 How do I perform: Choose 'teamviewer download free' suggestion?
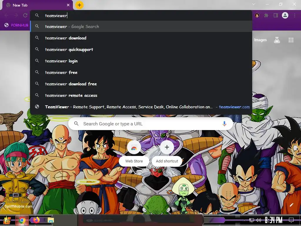click(x=141, y=84)
